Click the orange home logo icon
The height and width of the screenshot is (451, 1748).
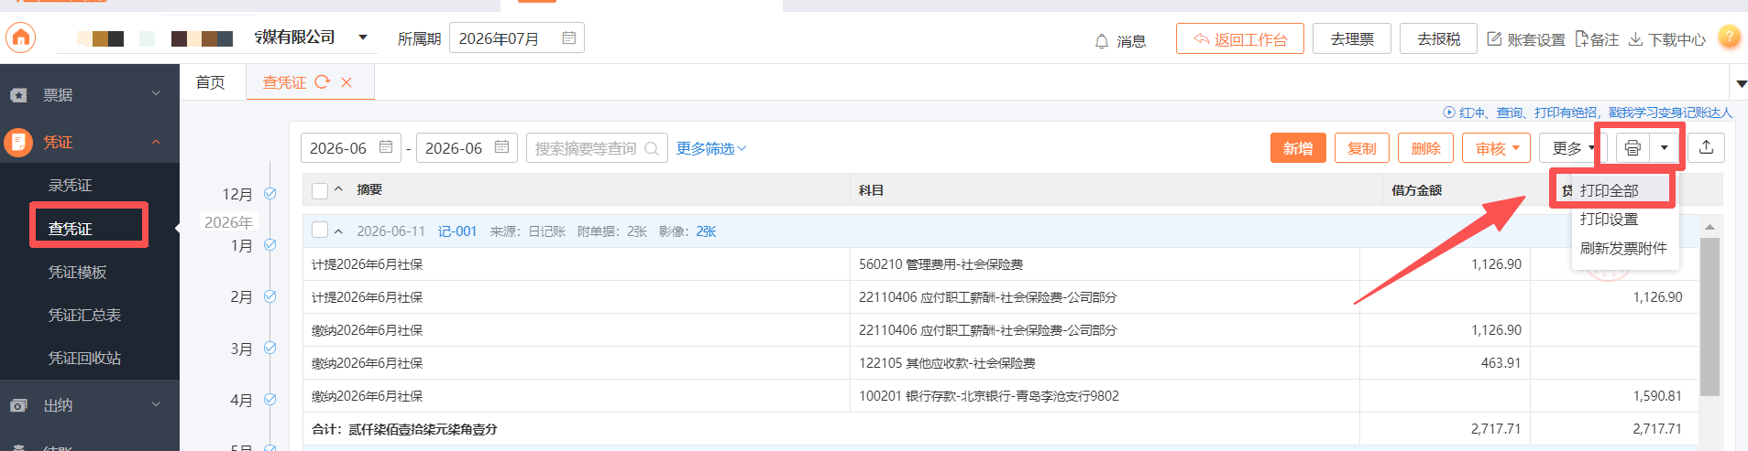[x=21, y=38]
